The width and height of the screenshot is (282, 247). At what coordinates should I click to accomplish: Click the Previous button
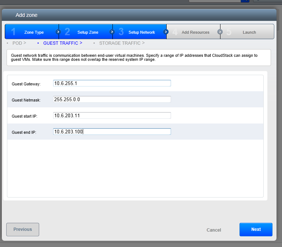[23, 229]
